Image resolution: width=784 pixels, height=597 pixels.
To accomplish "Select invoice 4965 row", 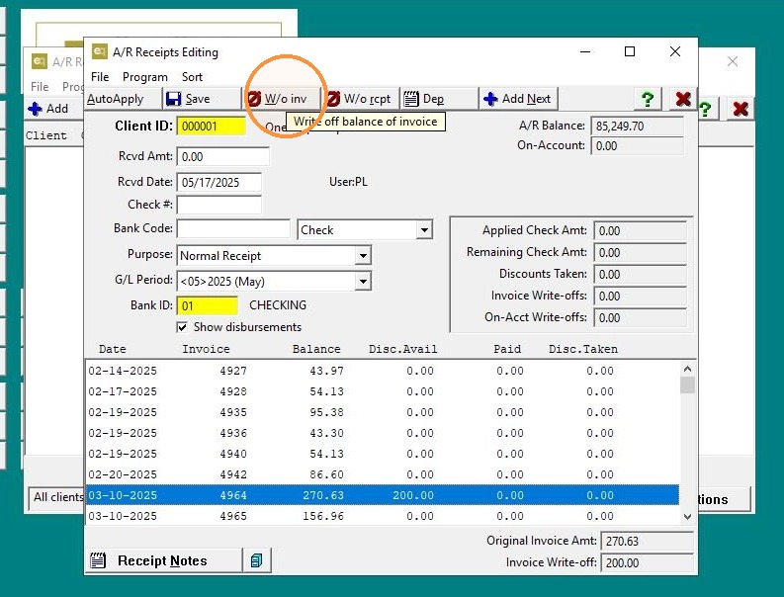I will [x=383, y=516].
